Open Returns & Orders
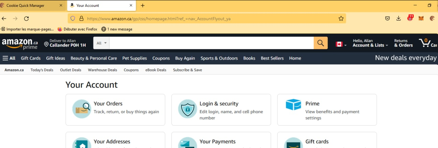The height and width of the screenshot is (148, 438). pyautogui.click(x=403, y=43)
